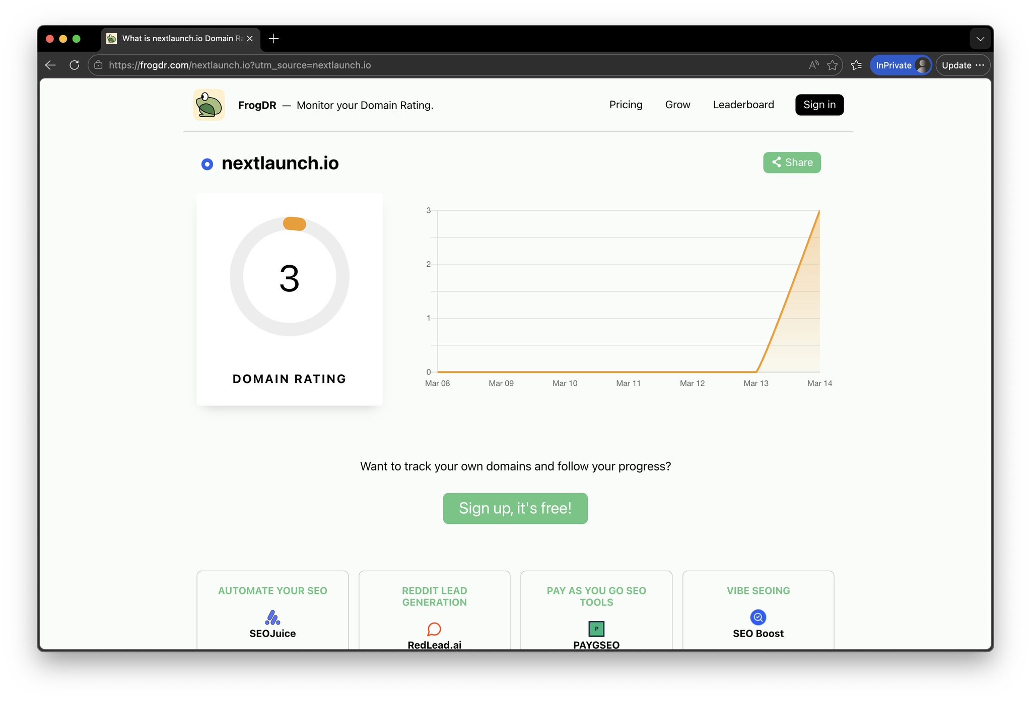Image resolution: width=1031 pixels, height=701 pixels.
Task: Open the favorites list icon
Action: coord(856,65)
